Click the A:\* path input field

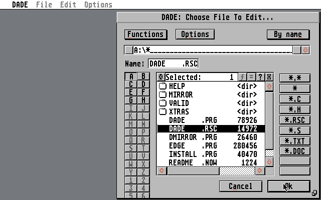pos(213,50)
